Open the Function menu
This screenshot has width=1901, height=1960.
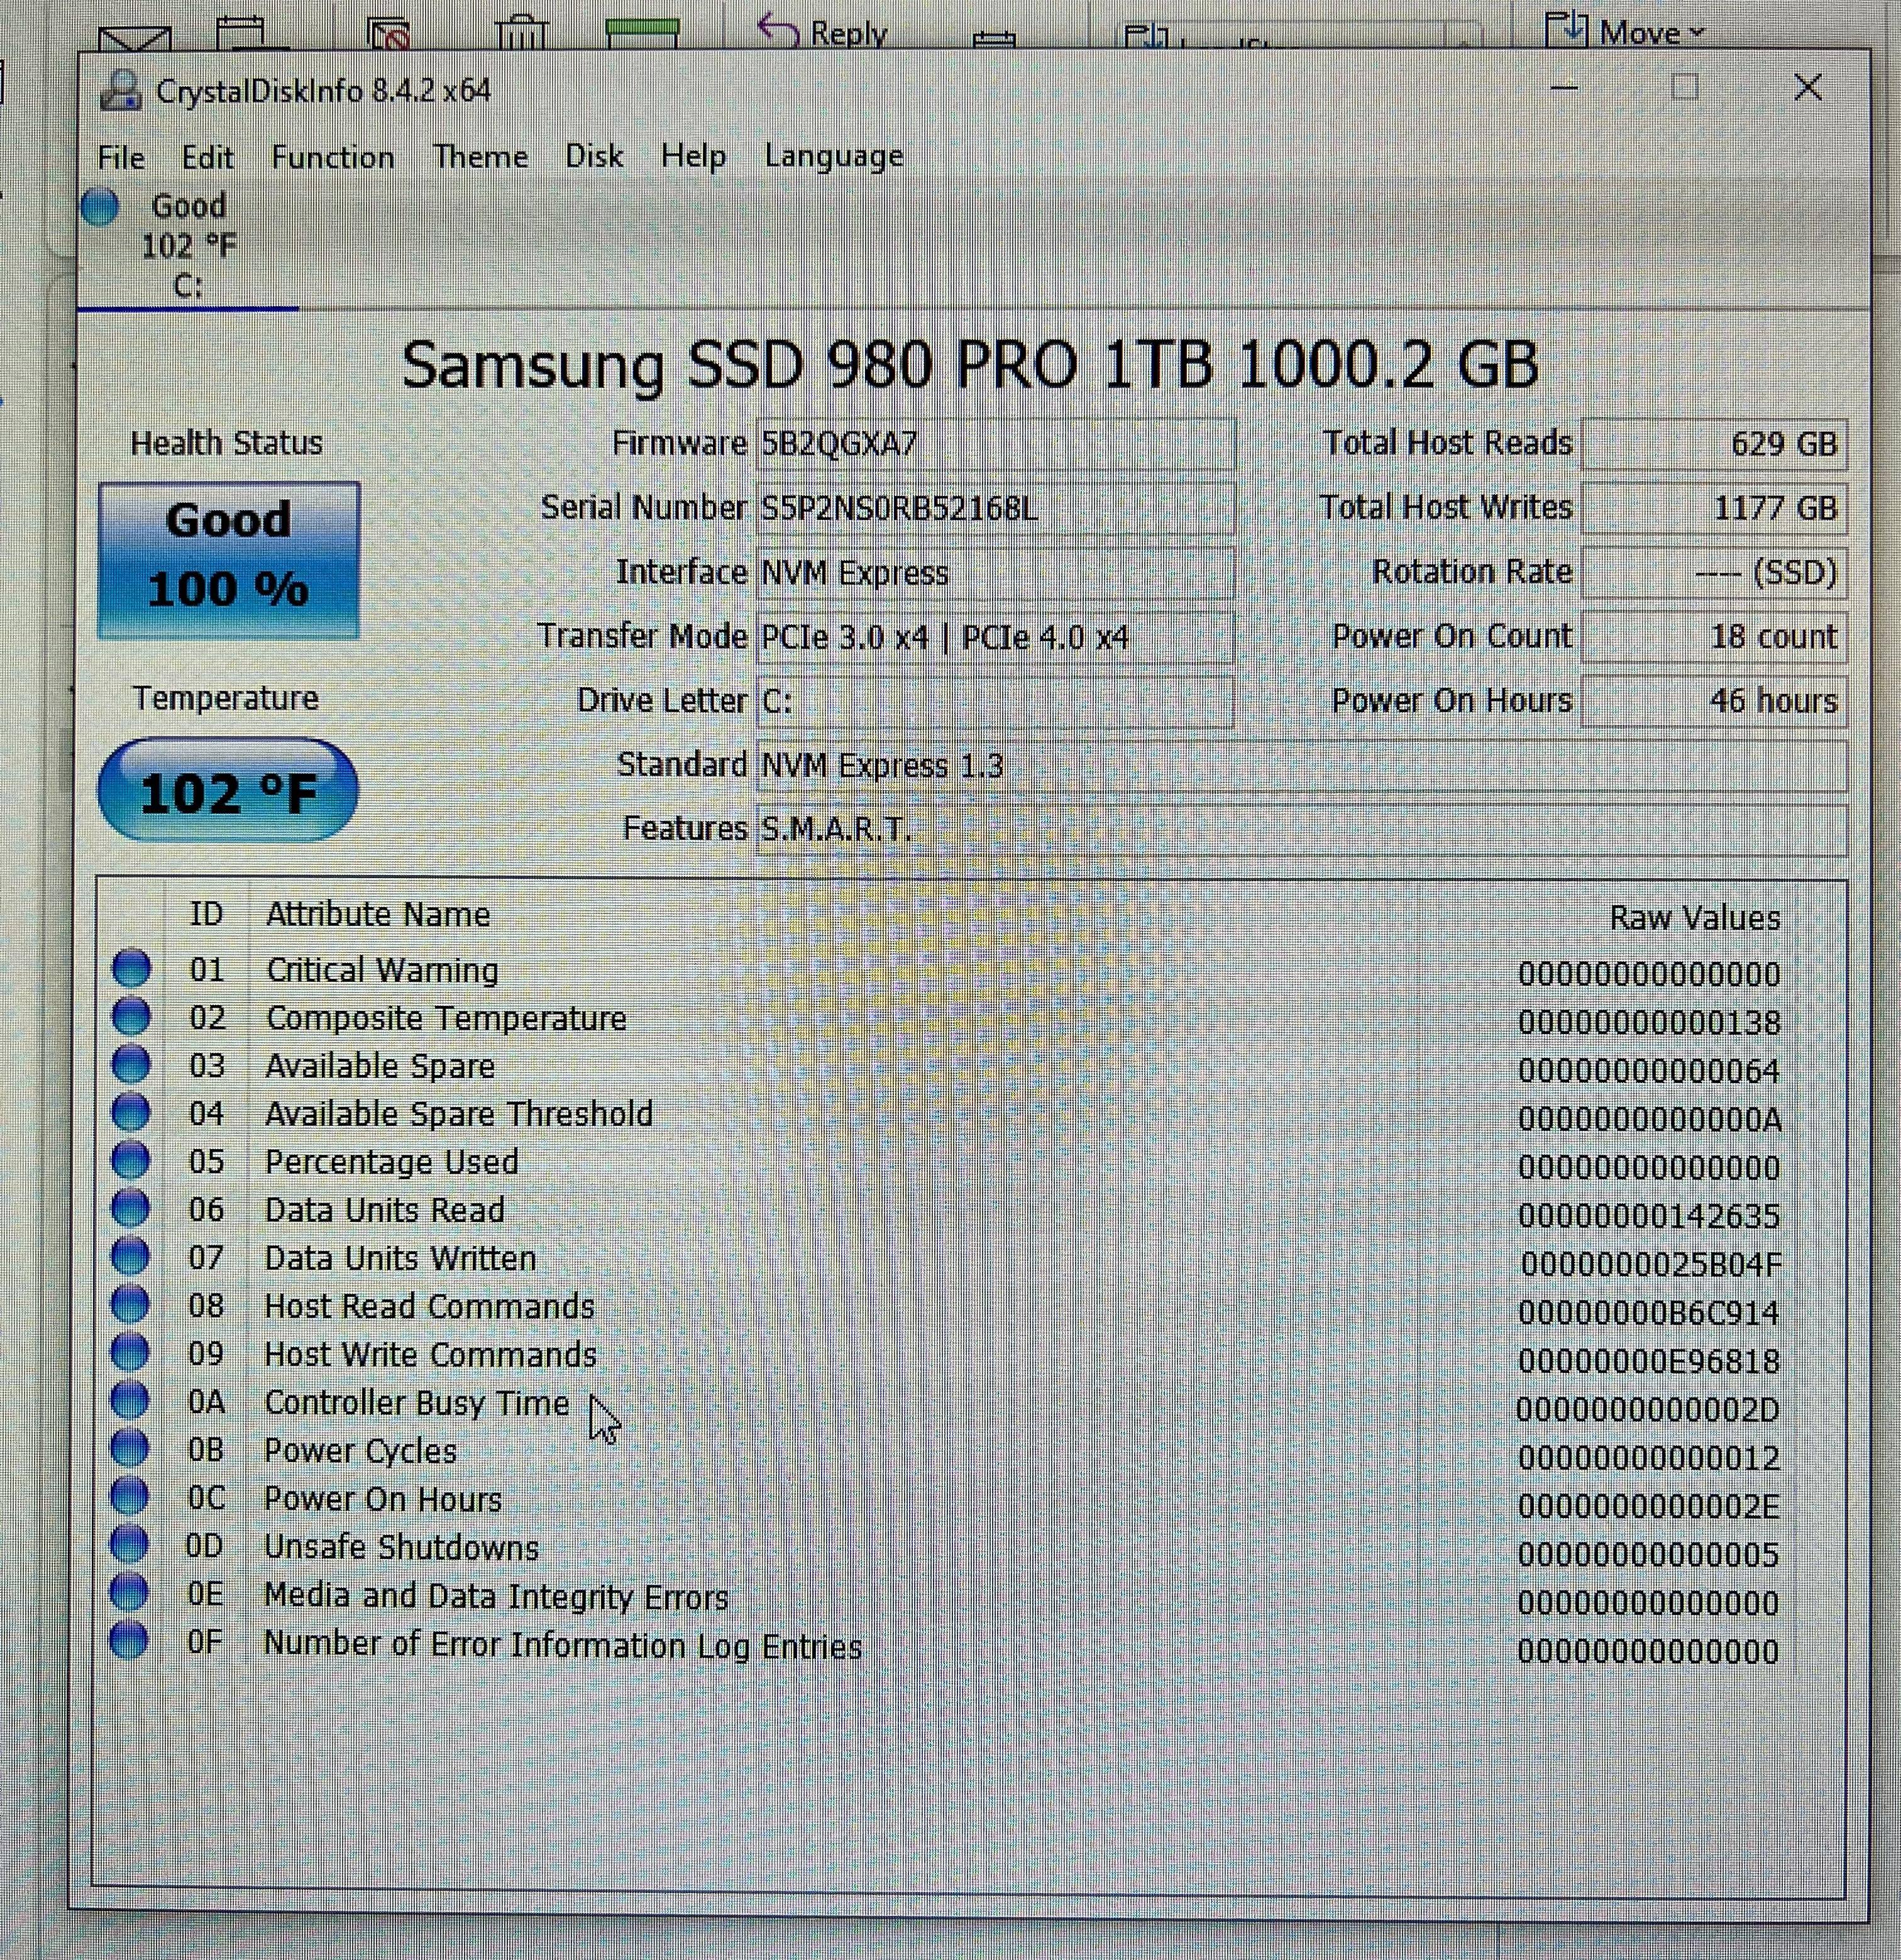(332, 158)
